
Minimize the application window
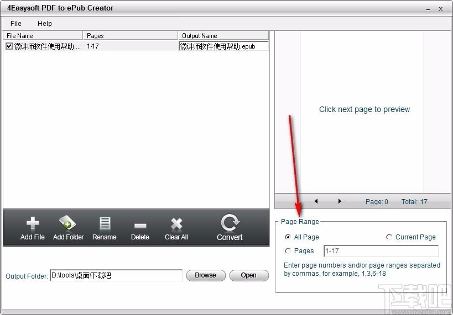click(428, 9)
